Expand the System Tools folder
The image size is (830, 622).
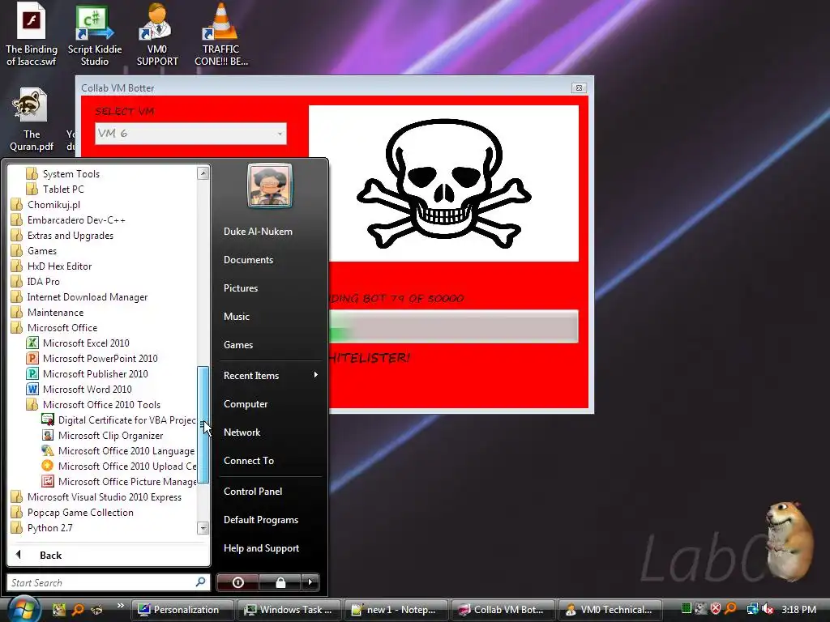click(x=63, y=174)
